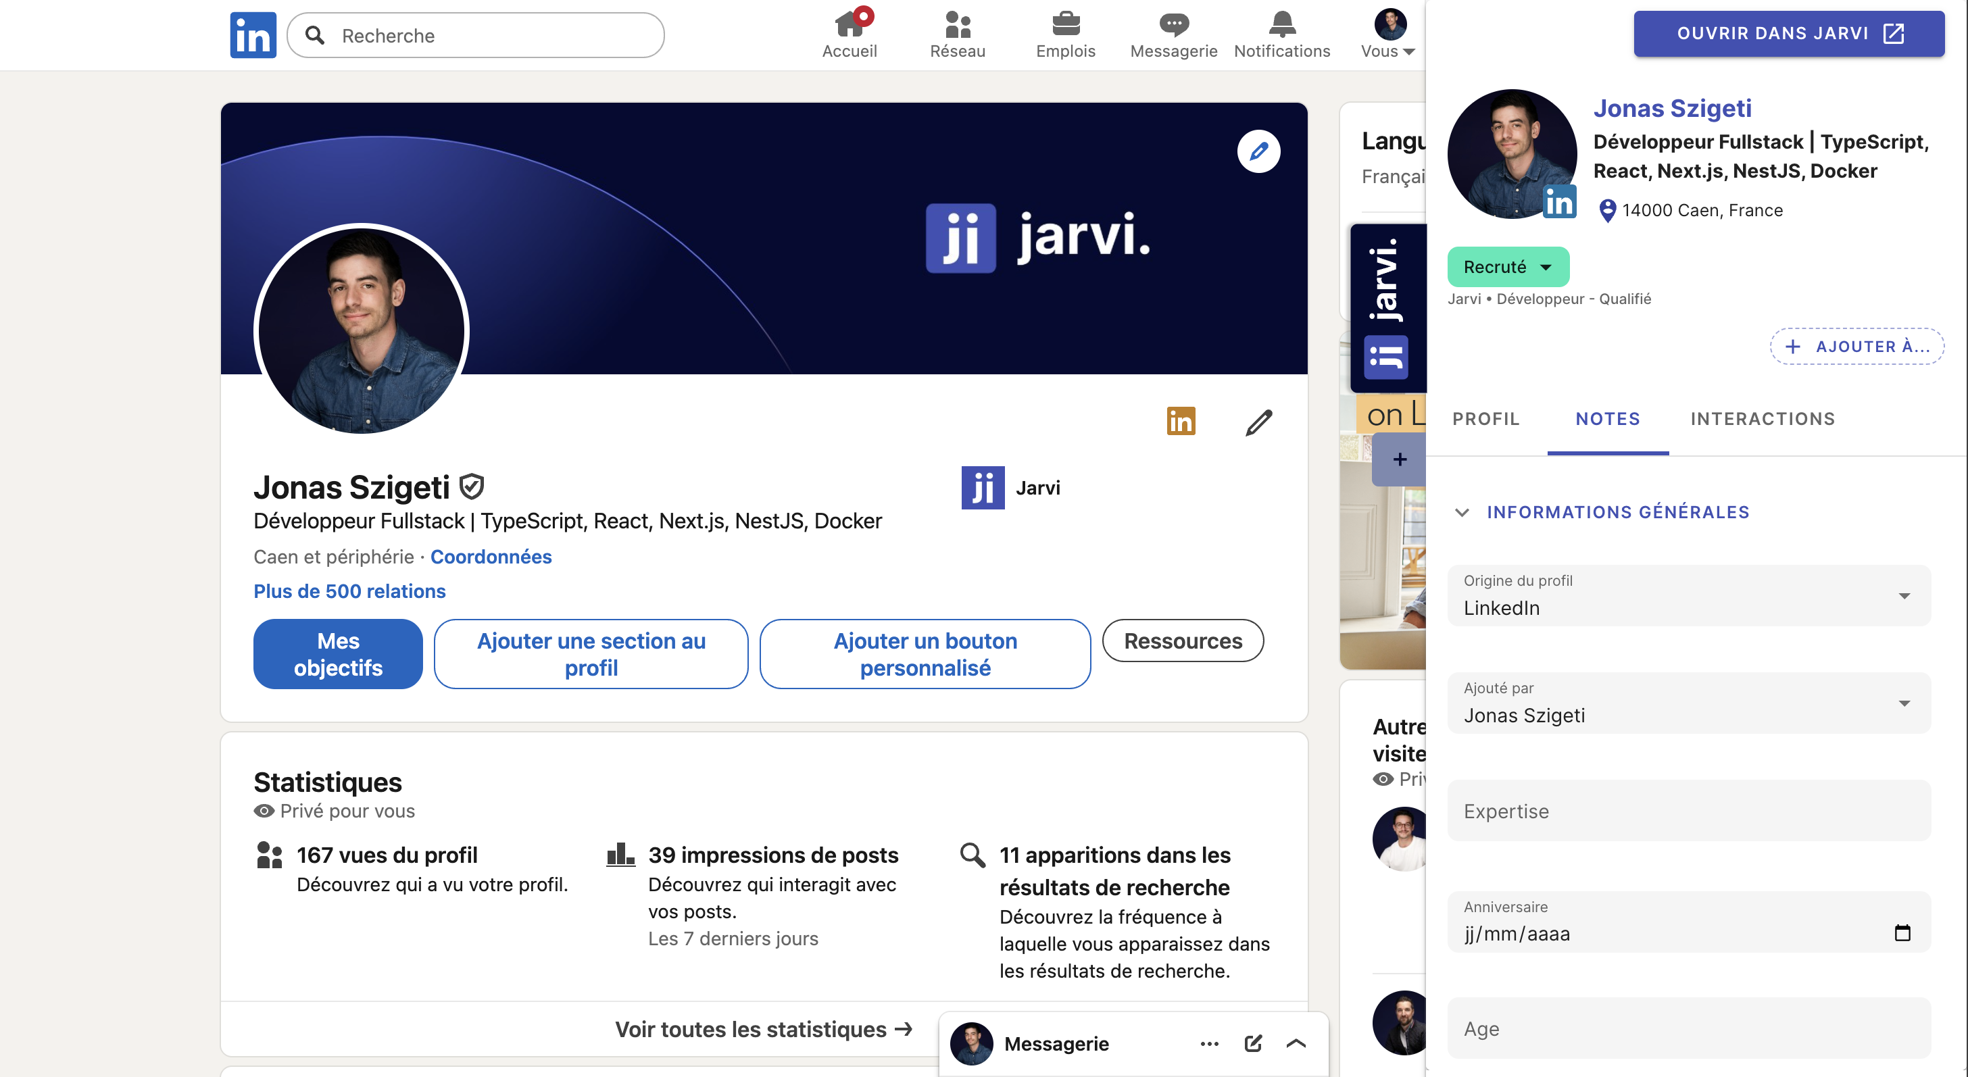Viewport: 1968px width, 1077px height.
Task: Switch to the Profil tab
Action: coord(1485,419)
